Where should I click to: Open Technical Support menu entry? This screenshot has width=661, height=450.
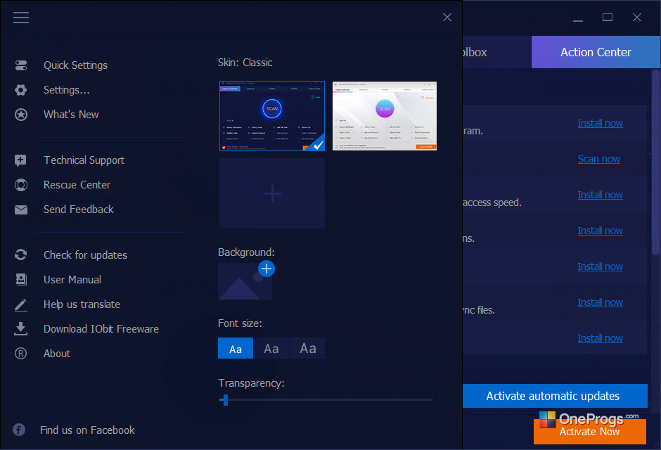[84, 160]
